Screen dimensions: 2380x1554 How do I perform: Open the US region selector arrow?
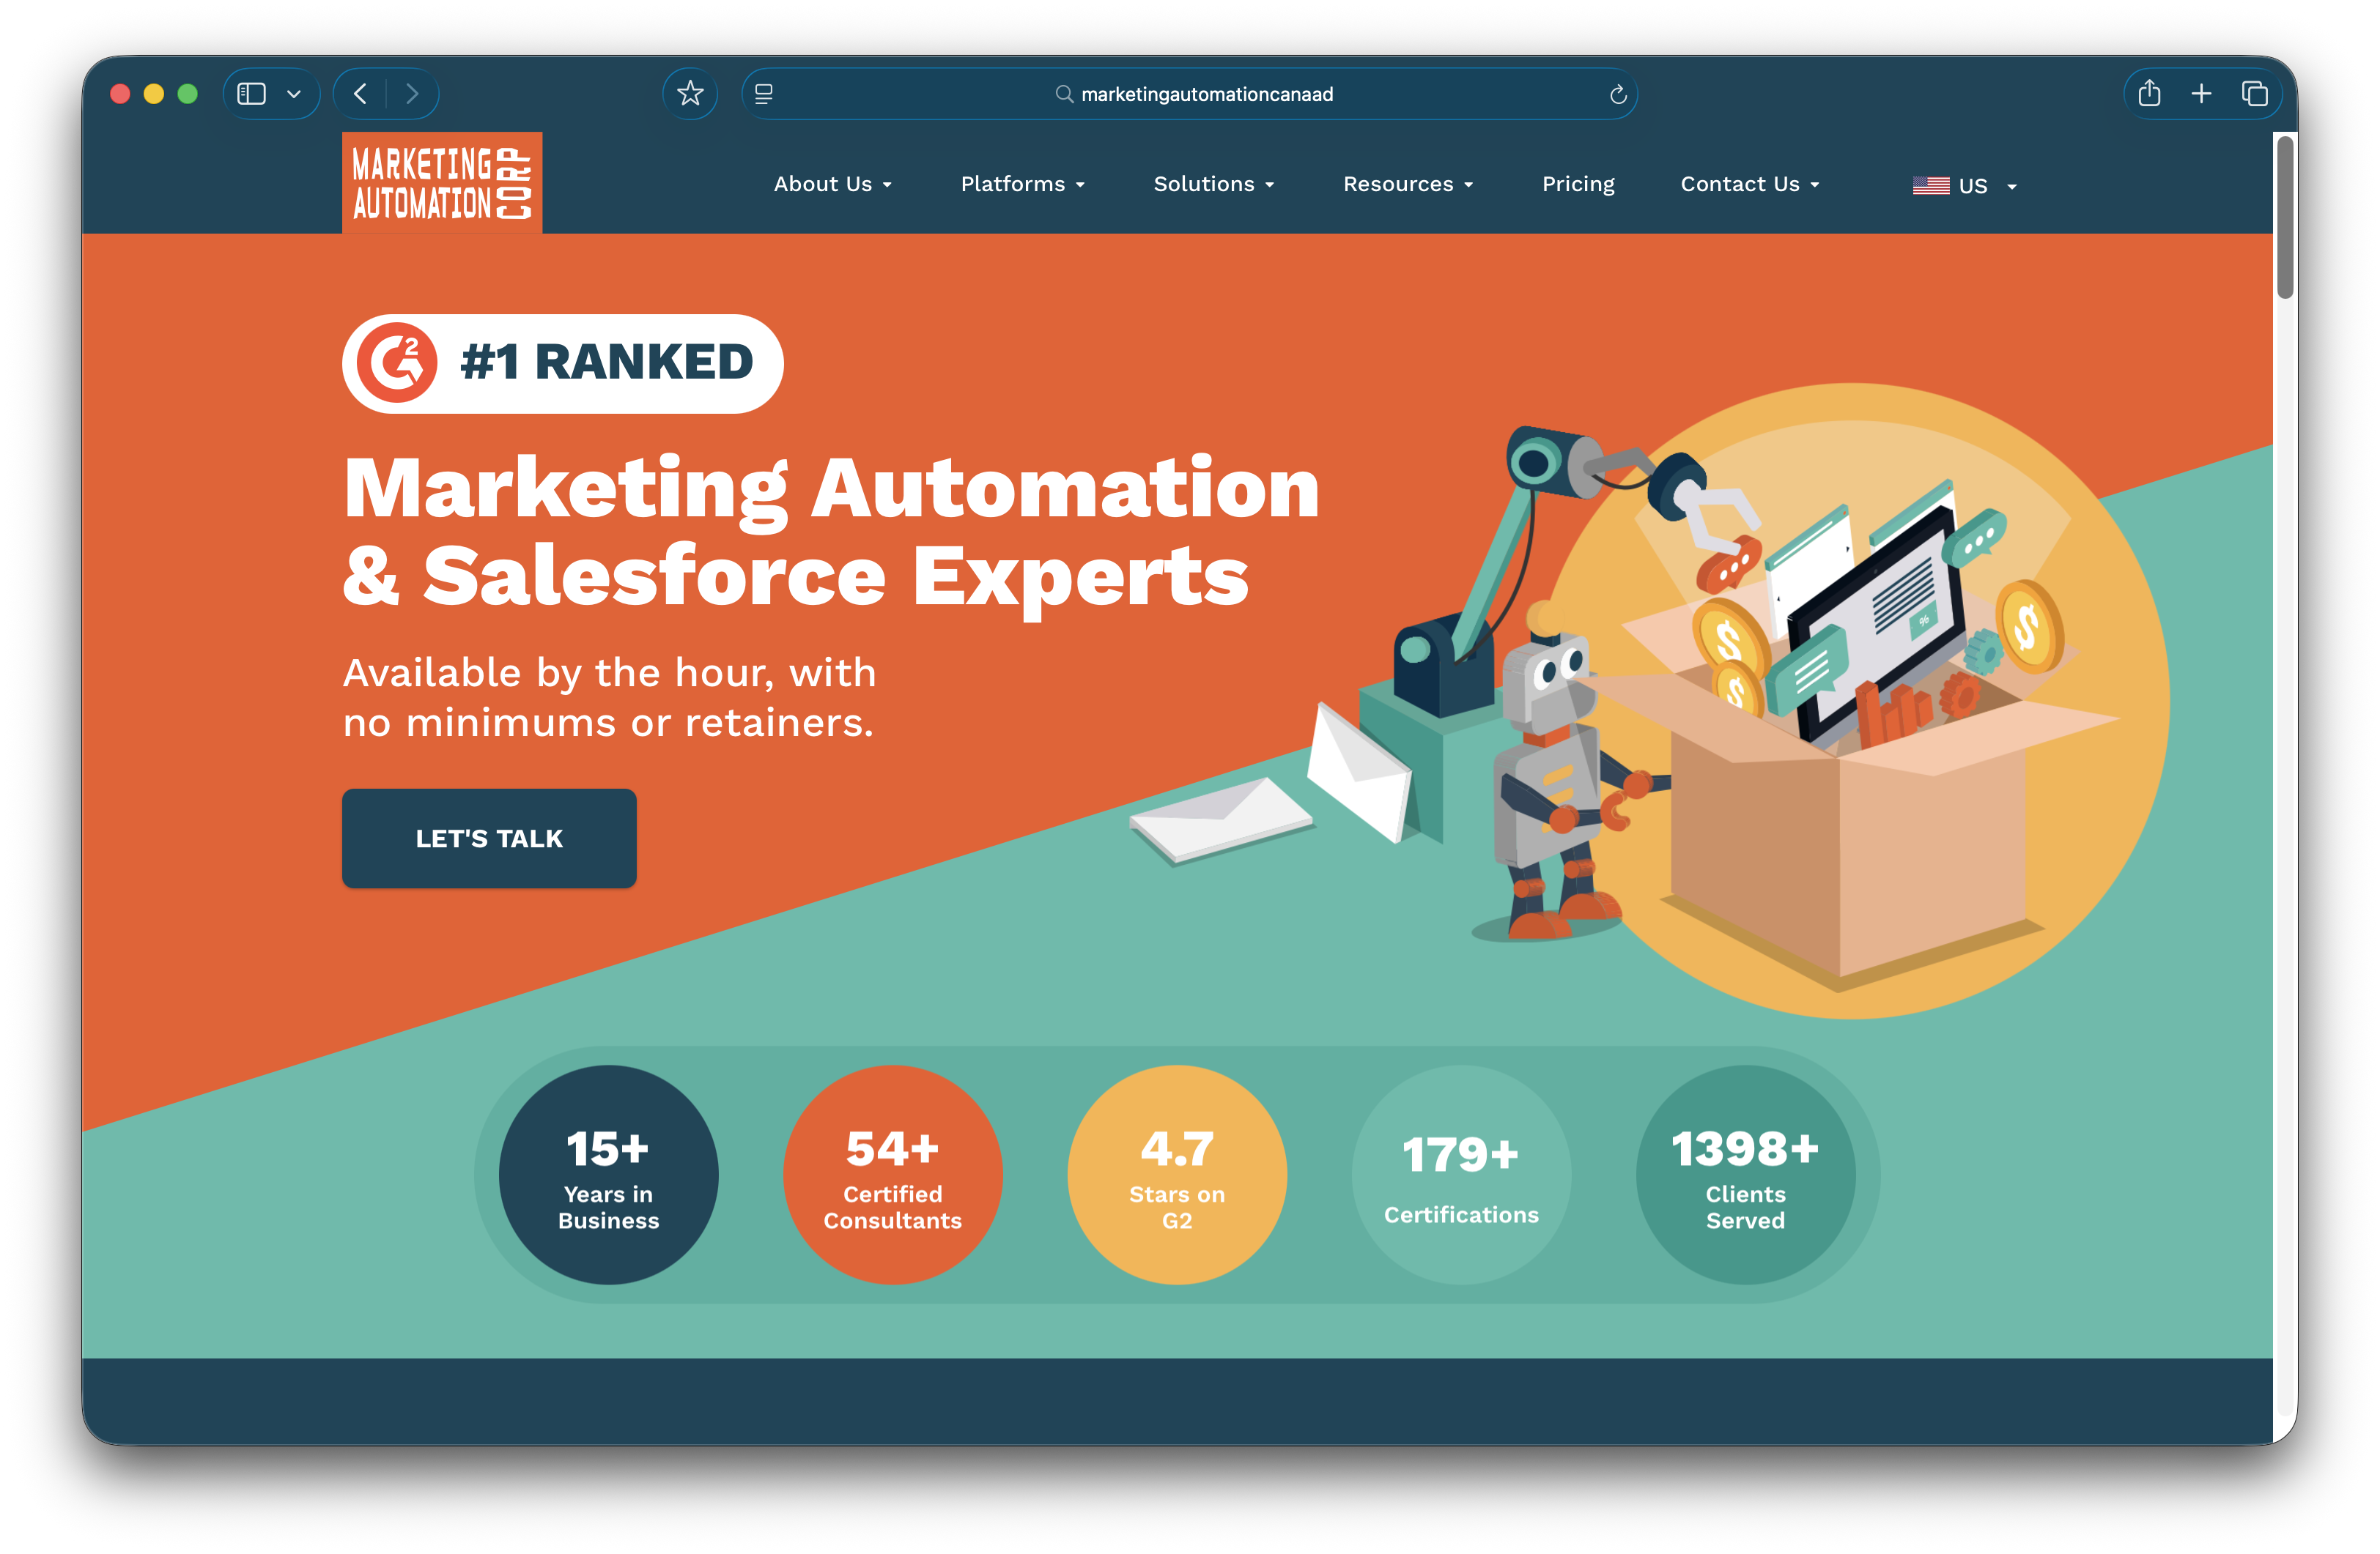[2012, 187]
